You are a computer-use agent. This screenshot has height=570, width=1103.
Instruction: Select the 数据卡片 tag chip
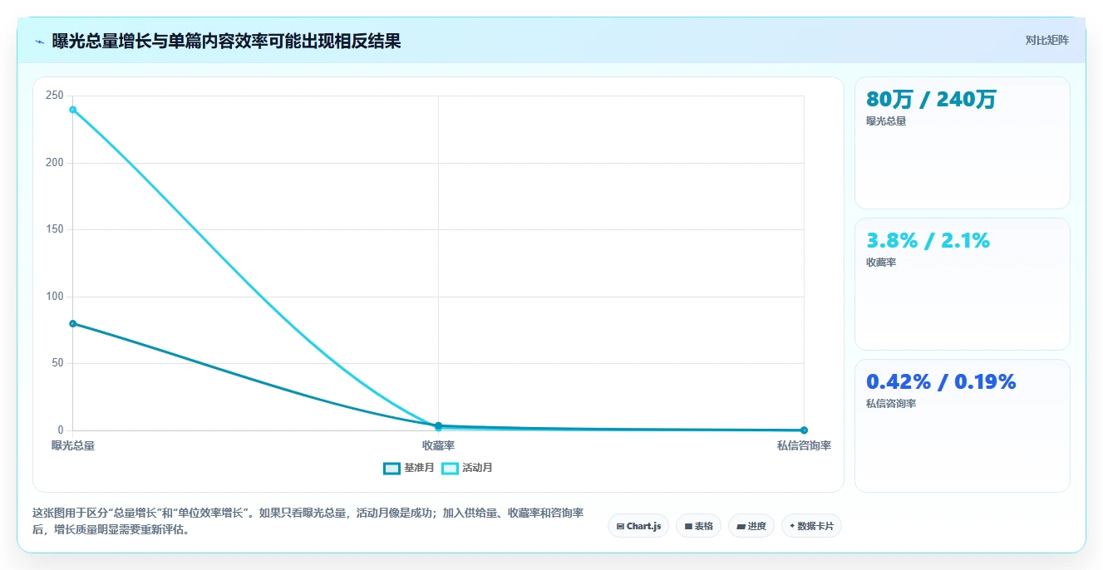[811, 526]
